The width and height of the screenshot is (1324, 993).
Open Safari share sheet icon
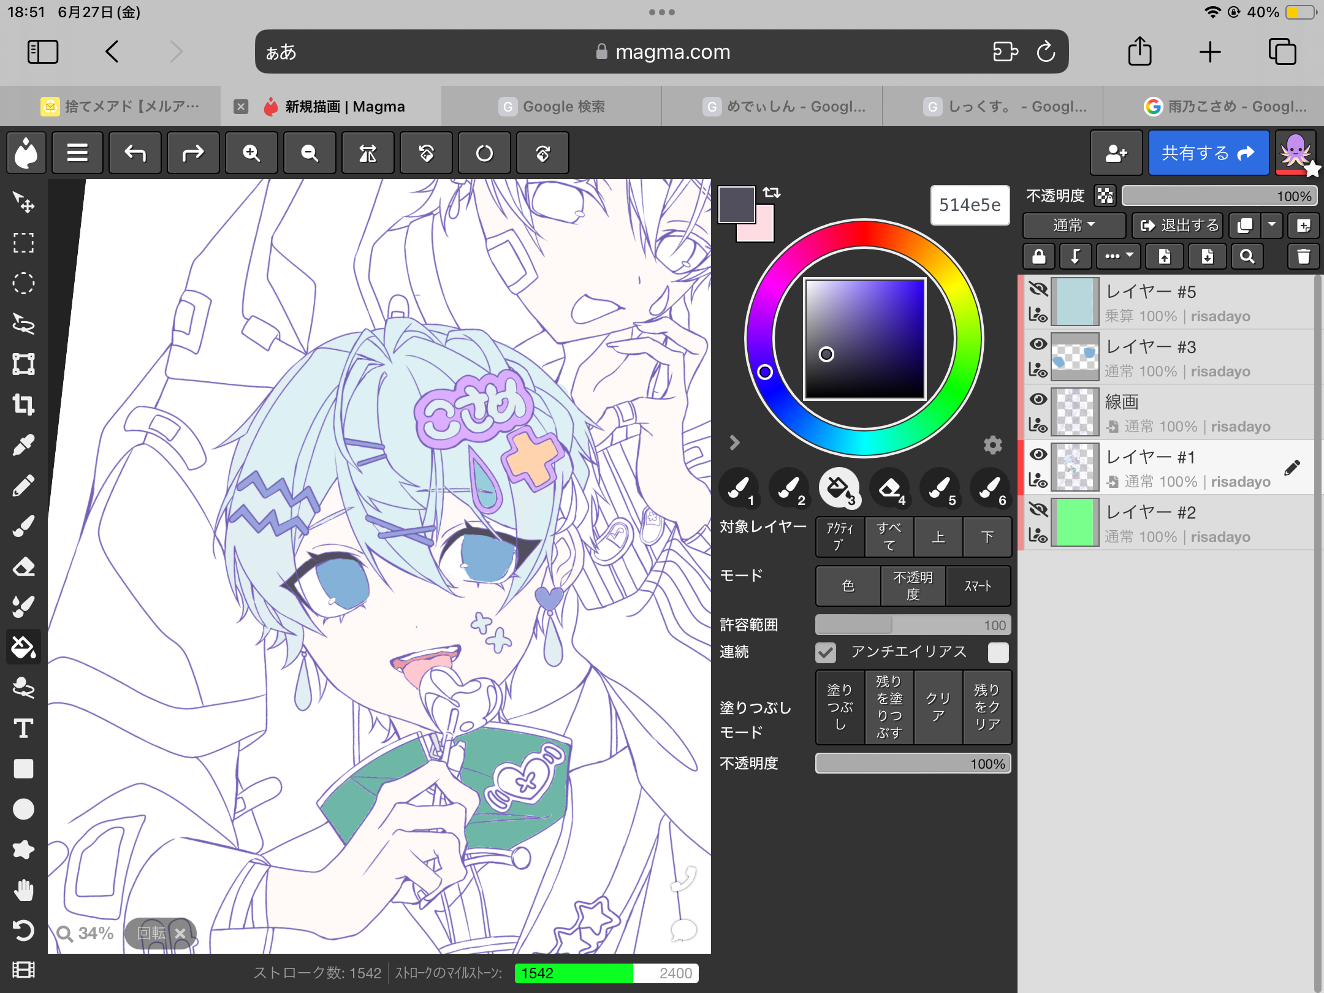1140,51
